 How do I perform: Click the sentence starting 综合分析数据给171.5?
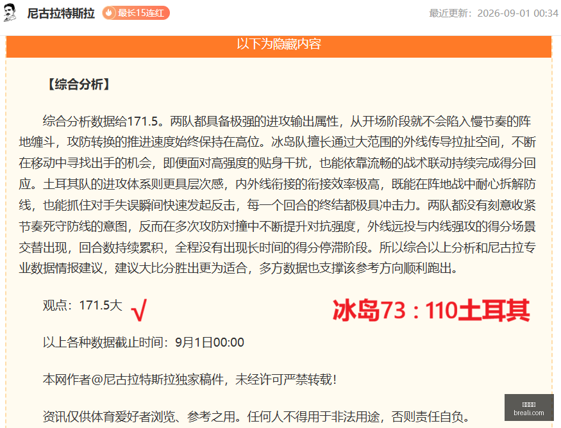tap(104, 121)
